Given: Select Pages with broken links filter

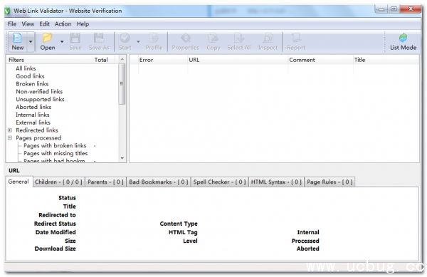Looking at the screenshot, I should click(x=55, y=146).
